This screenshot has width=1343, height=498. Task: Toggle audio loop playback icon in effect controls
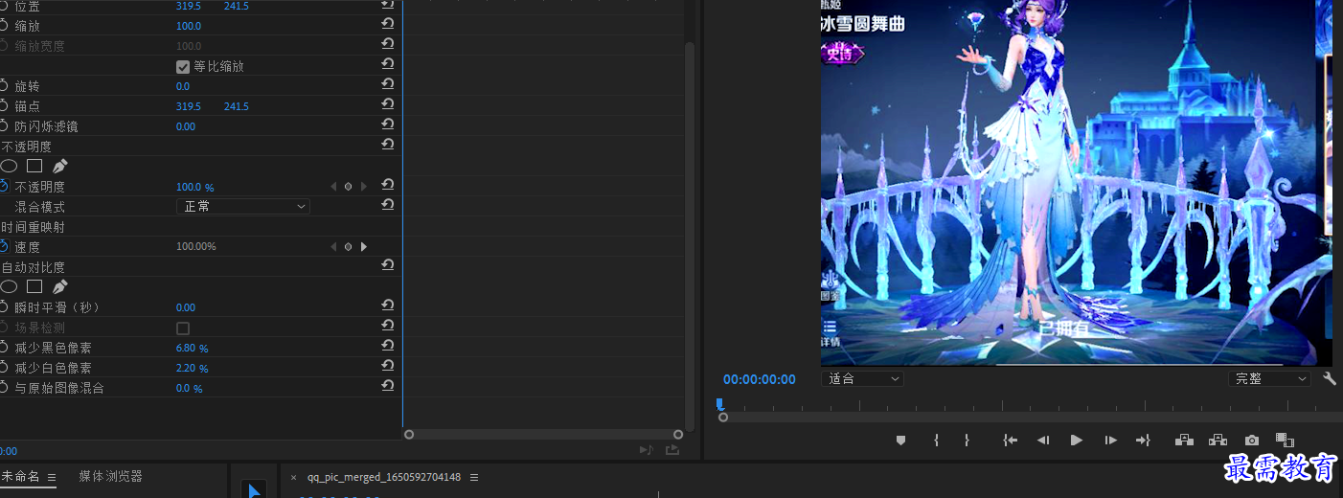(x=647, y=449)
